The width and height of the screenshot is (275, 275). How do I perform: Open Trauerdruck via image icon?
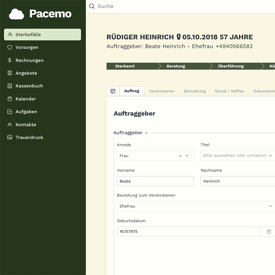10,137
